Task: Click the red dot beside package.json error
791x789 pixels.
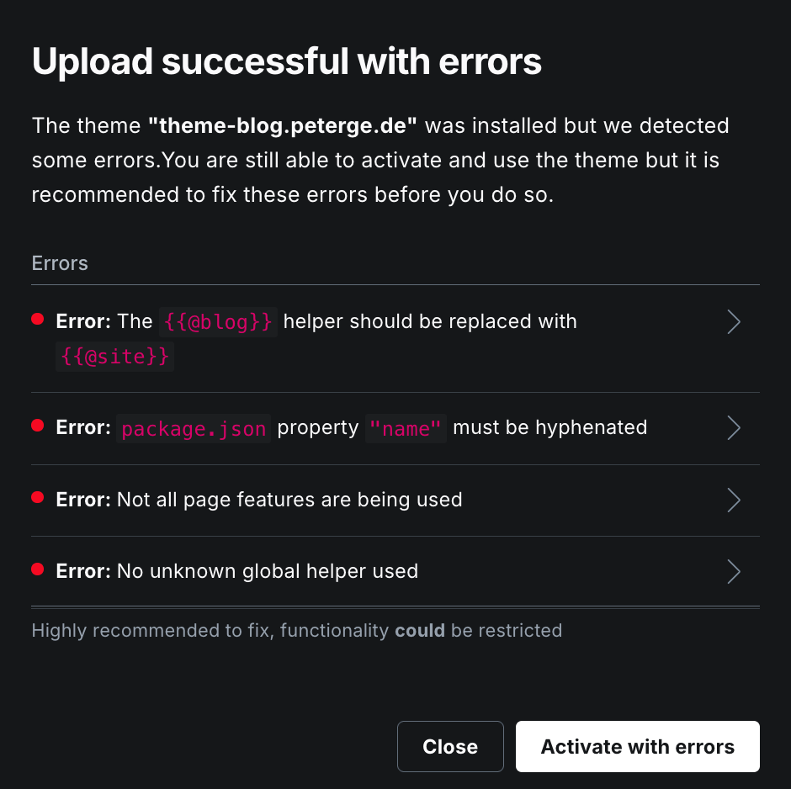Action: (x=37, y=425)
